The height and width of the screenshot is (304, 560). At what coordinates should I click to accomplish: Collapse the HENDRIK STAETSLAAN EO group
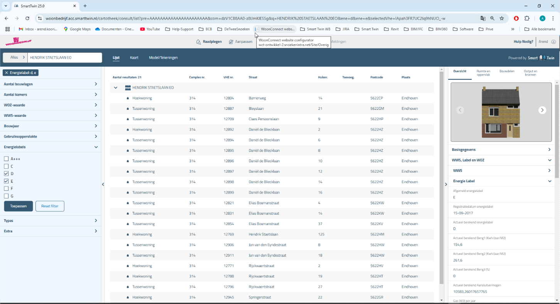[x=116, y=88]
